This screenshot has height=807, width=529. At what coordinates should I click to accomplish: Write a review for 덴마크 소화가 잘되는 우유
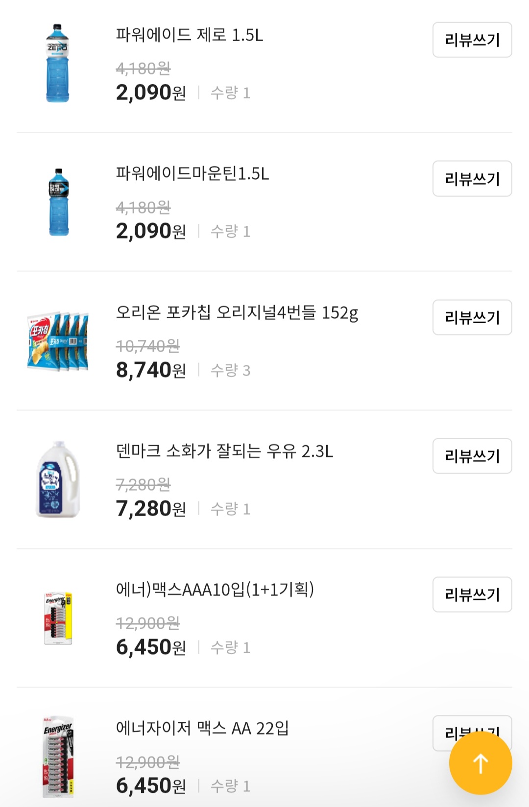coord(472,456)
